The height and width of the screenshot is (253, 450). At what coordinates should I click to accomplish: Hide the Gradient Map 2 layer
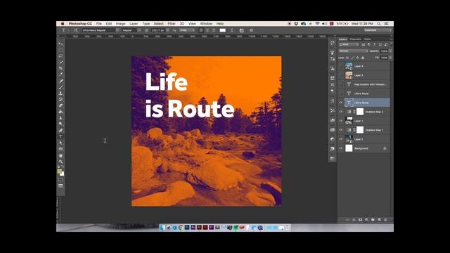(341, 112)
